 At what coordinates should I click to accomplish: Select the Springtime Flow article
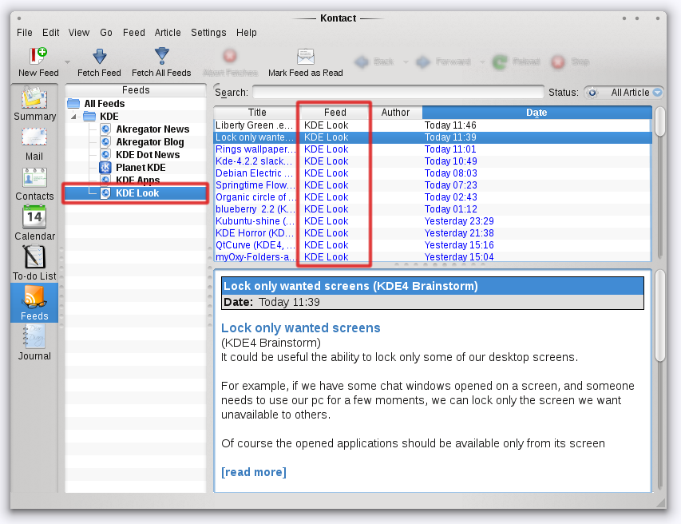[433, 185]
